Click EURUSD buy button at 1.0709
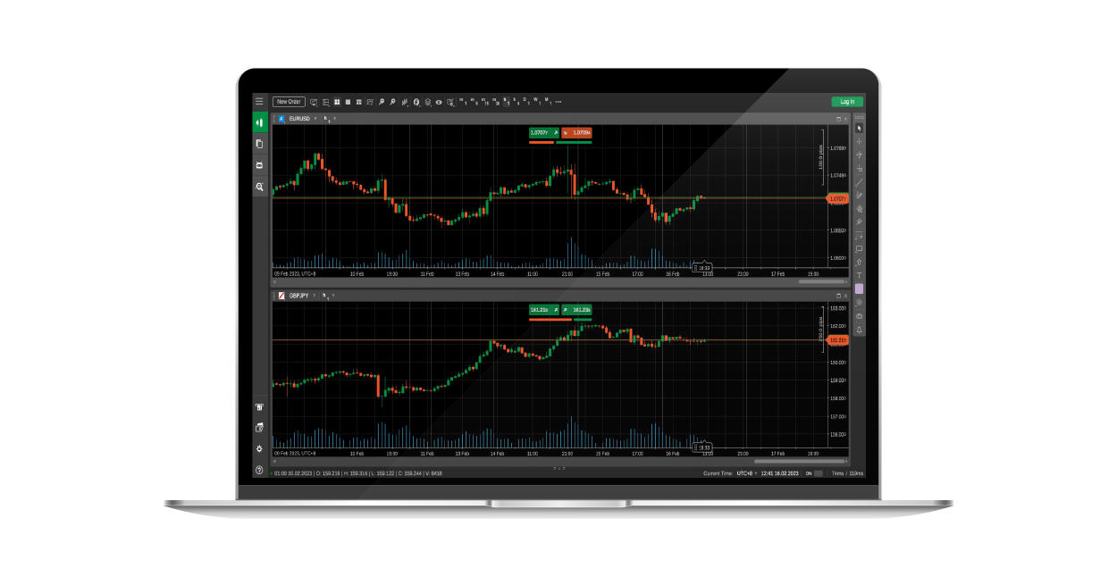The height and width of the screenshot is (585, 1117). click(576, 132)
